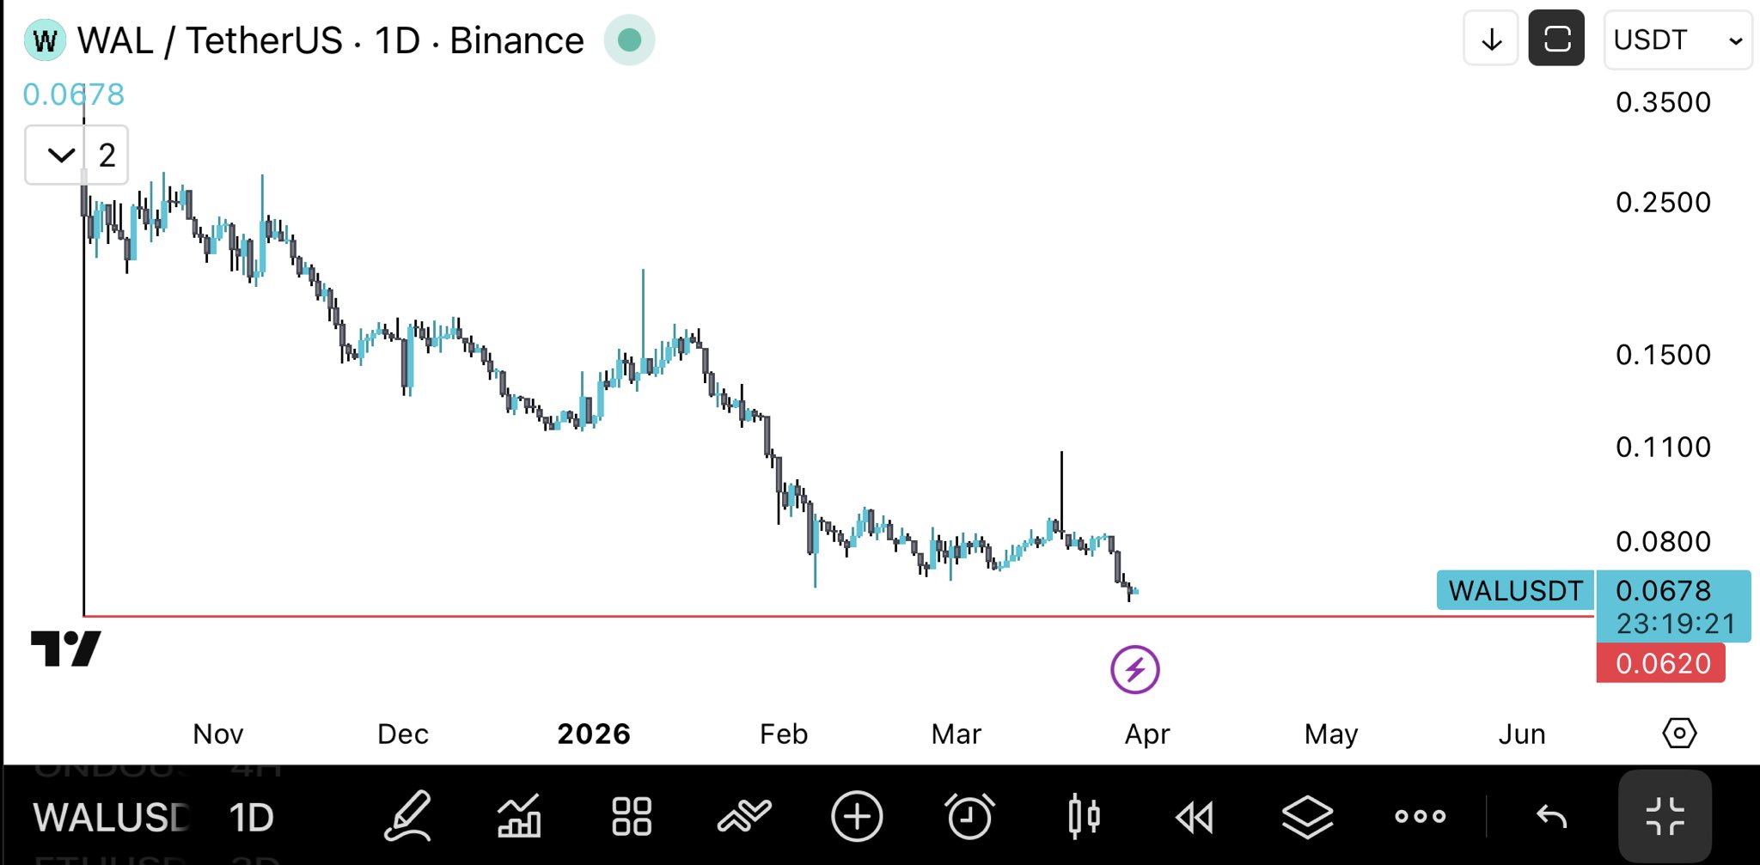This screenshot has height=865, width=1760.
Task: Open candlestick chart type icon
Action: (x=1084, y=816)
